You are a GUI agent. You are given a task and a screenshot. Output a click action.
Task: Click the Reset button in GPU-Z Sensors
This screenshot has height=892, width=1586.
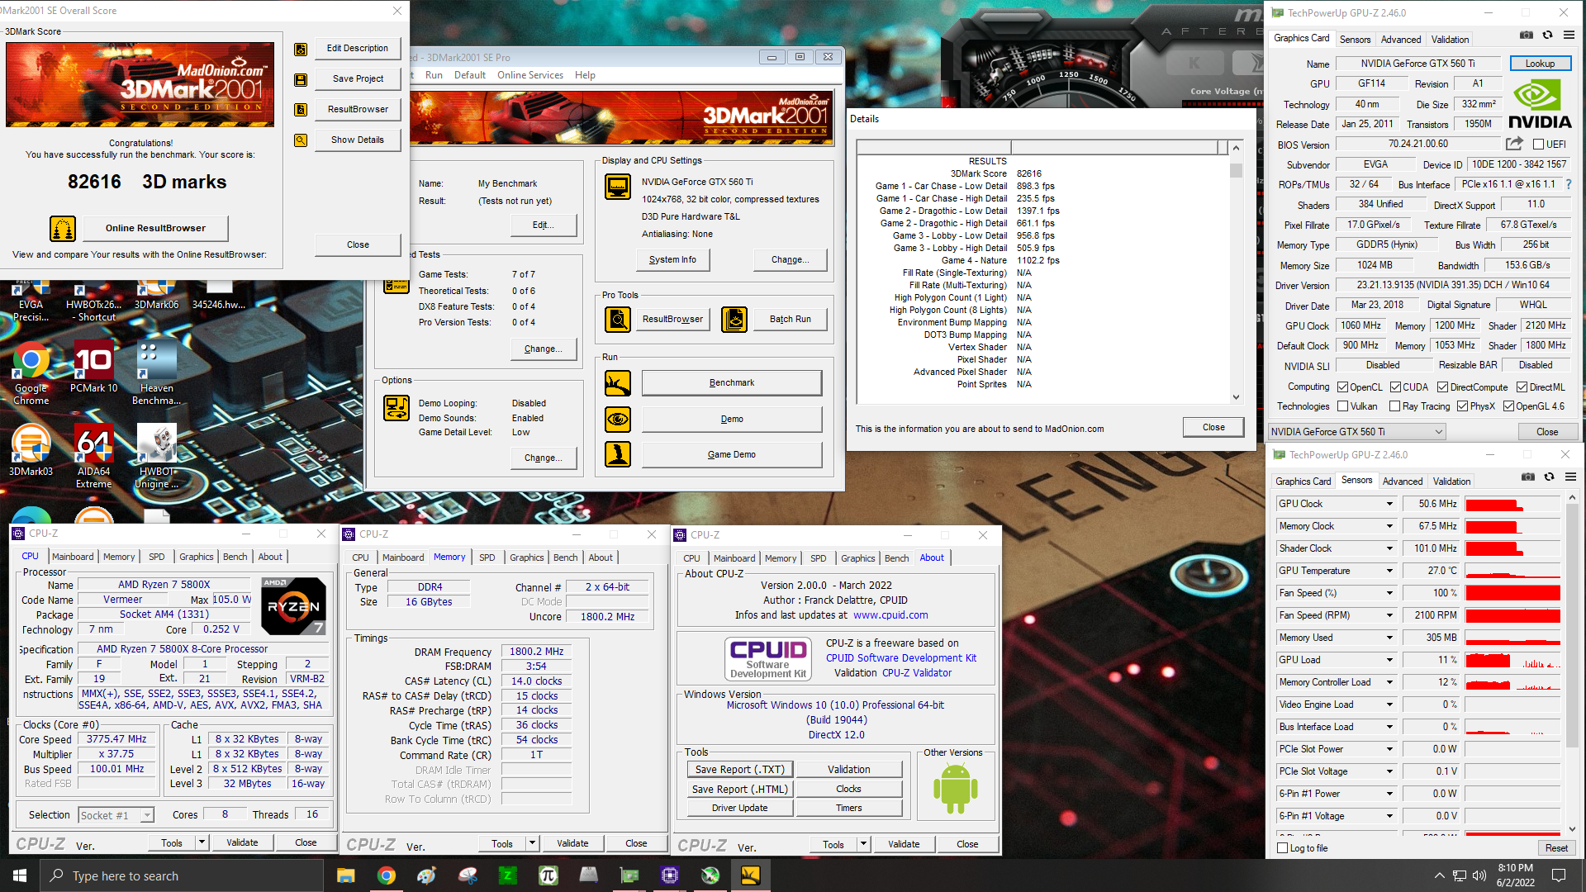pos(1556,848)
